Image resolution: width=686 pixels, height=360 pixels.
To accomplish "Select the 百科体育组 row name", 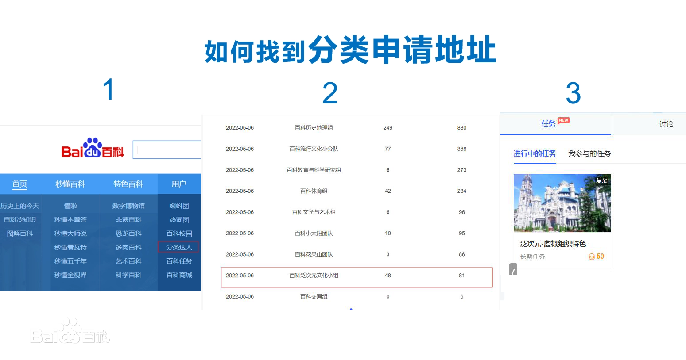I will tap(314, 191).
